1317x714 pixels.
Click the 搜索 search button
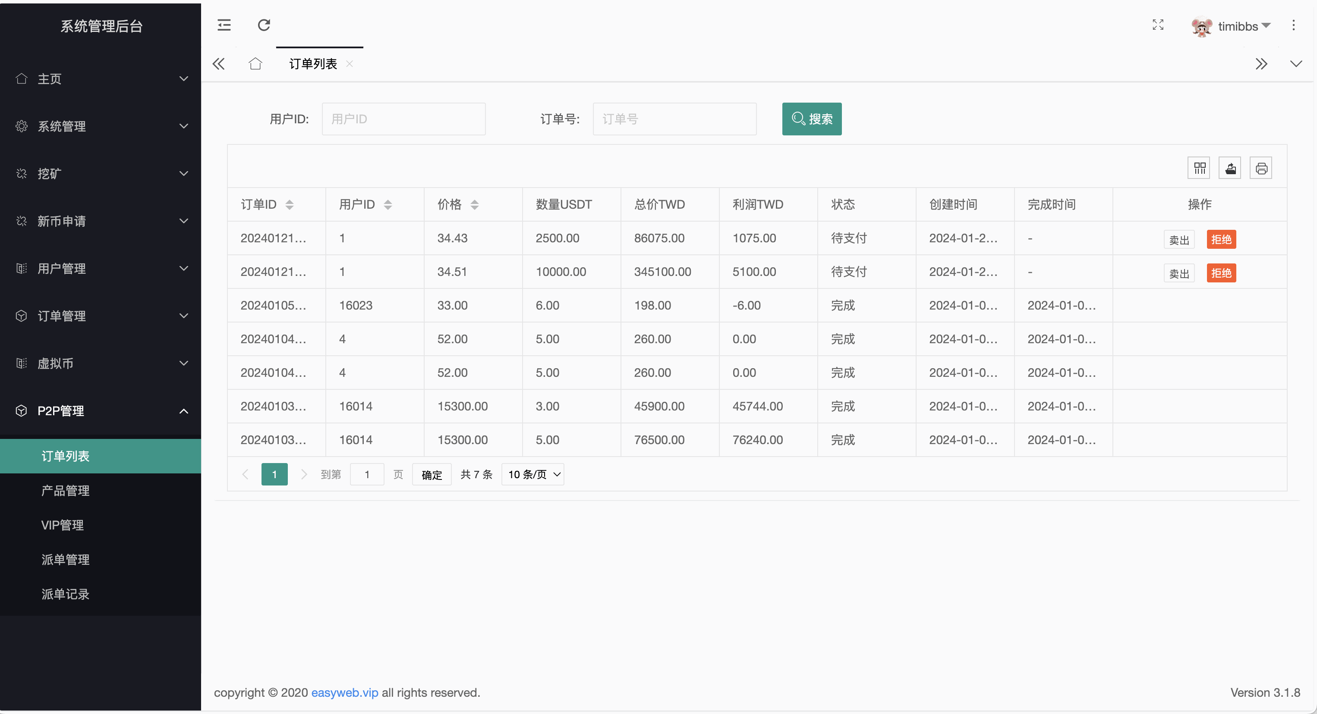811,119
